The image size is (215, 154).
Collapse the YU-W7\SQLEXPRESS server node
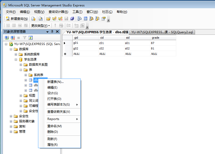pyautogui.click(x=6, y=44)
